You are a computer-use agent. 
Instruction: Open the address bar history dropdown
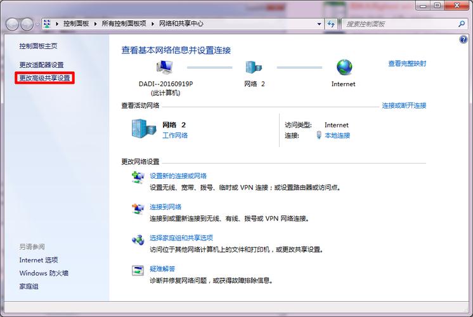tap(319, 24)
